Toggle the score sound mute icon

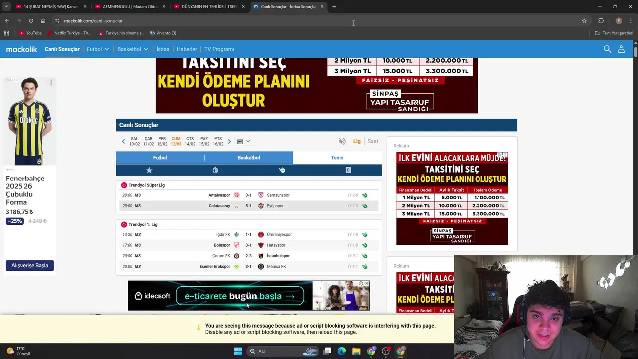342,142
